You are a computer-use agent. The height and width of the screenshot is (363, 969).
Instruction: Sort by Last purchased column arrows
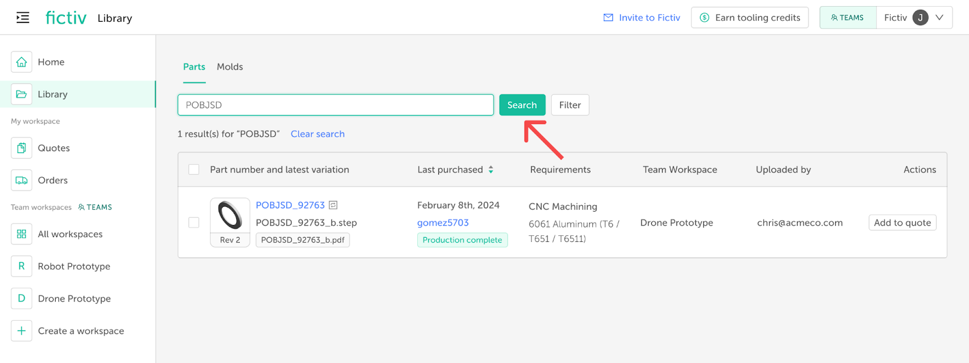click(x=491, y=169)
